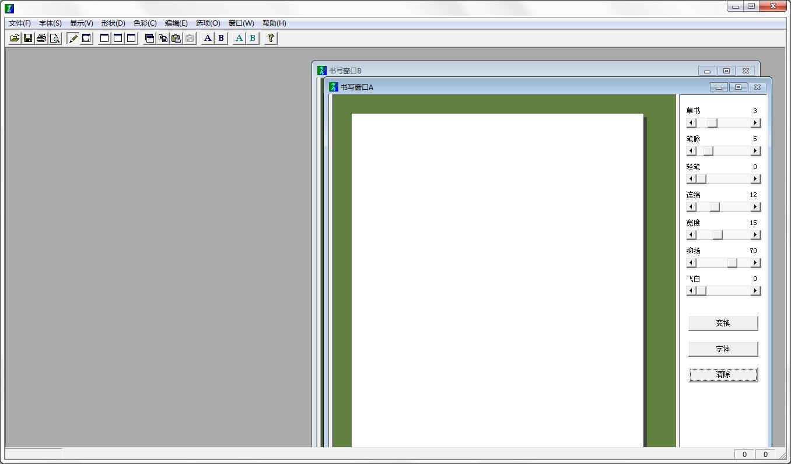Click the printer icon in toolbar
The image size is (791, 464).
[41, 38]
